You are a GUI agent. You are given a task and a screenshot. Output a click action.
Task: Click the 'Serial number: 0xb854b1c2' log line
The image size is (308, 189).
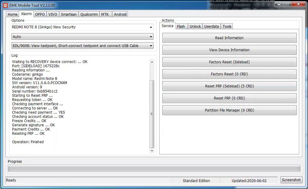coord(35,91)
